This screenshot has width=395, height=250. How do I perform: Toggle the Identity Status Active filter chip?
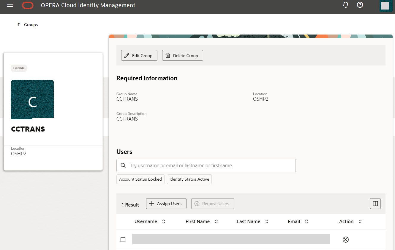(x=189, y=179)
